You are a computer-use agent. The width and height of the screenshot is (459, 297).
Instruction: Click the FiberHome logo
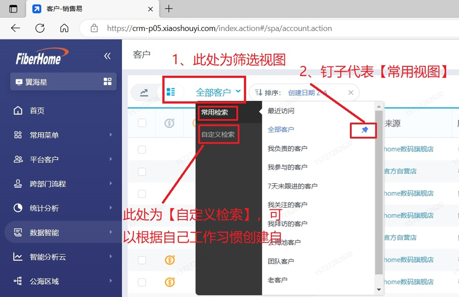(x=42, y=56)
